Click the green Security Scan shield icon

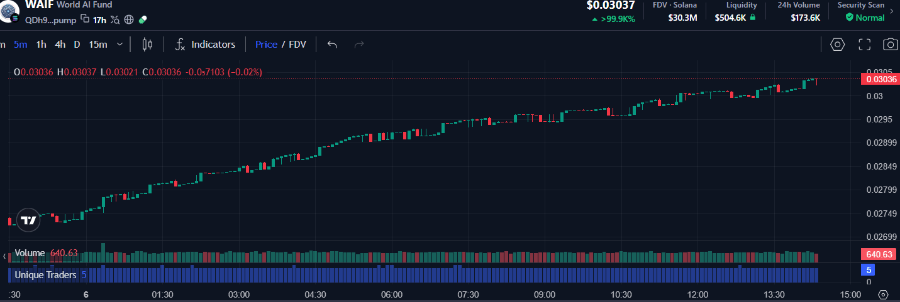(850, 18)
